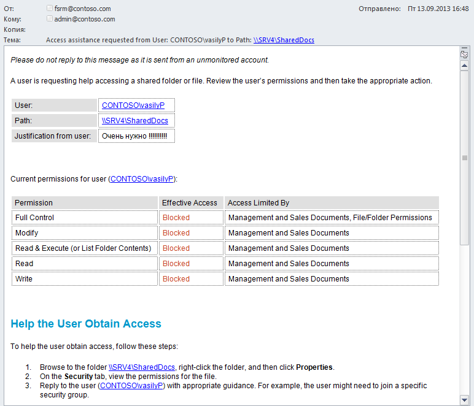Click 'Blocked' in the Read & Execute row
Image resolution: width=474 pixels, height=406 pixels.
[x=176, y=248]
